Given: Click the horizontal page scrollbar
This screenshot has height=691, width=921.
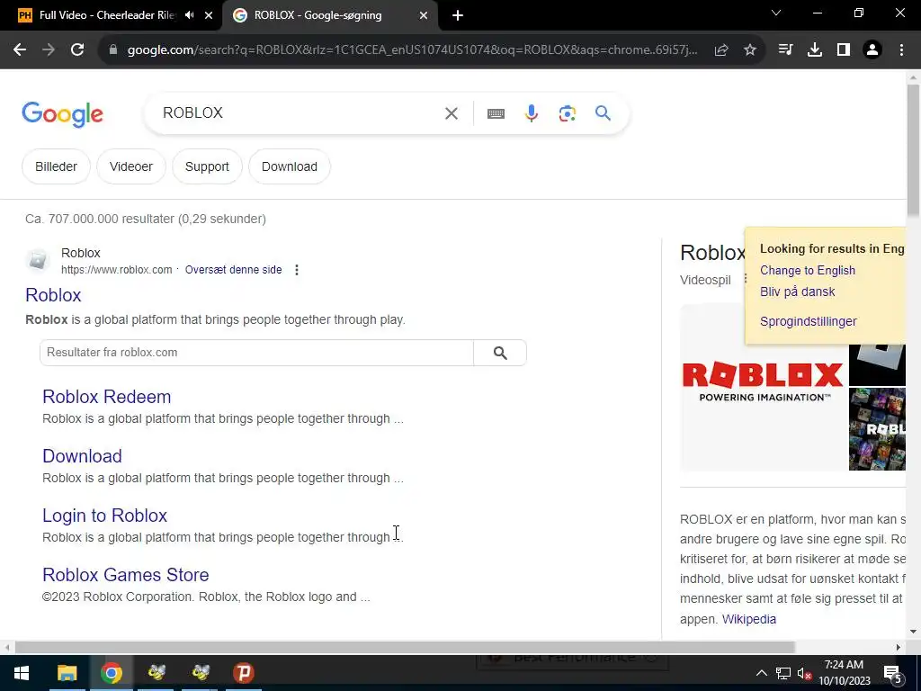Looking at the screenshot, I should point(405,647).
